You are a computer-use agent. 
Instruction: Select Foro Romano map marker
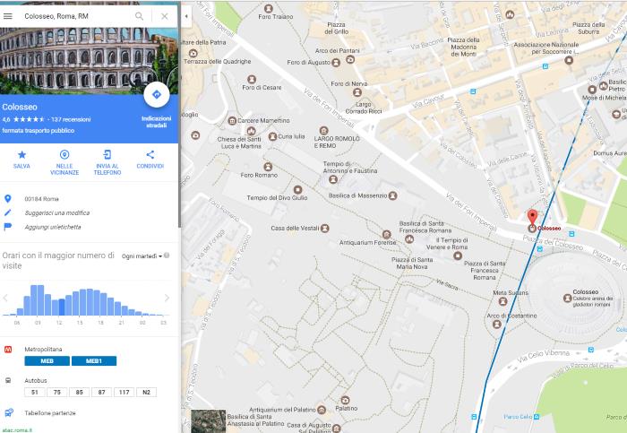268,167
